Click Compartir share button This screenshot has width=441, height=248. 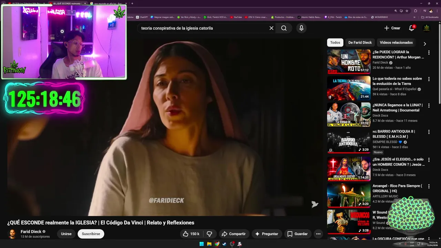(x=234, y=234)
